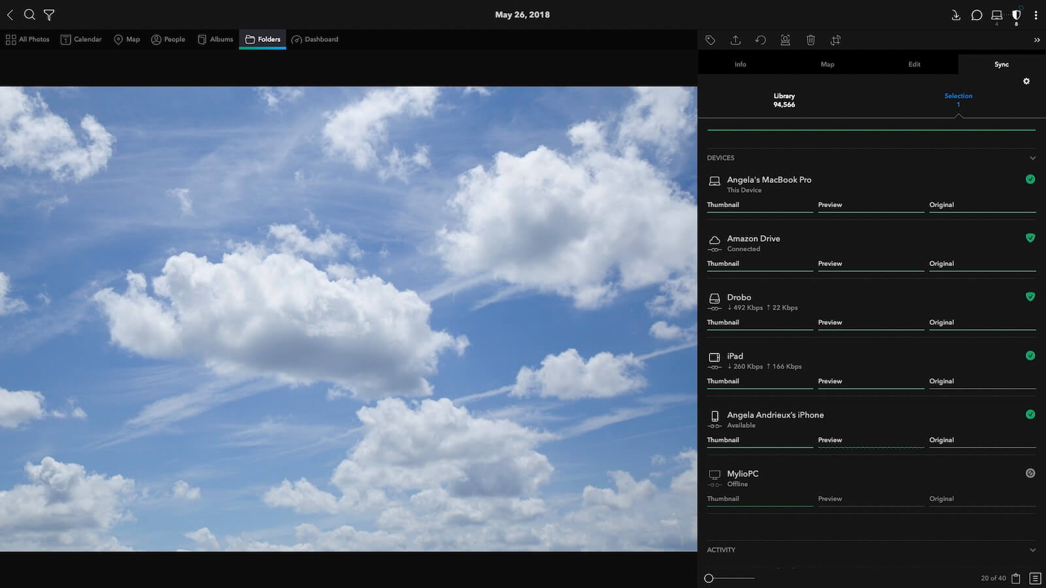Collapse the right panel with double chevron
Image resolution: width=1046 pixels, height=588 pixels.
(x=1037, y=41)
